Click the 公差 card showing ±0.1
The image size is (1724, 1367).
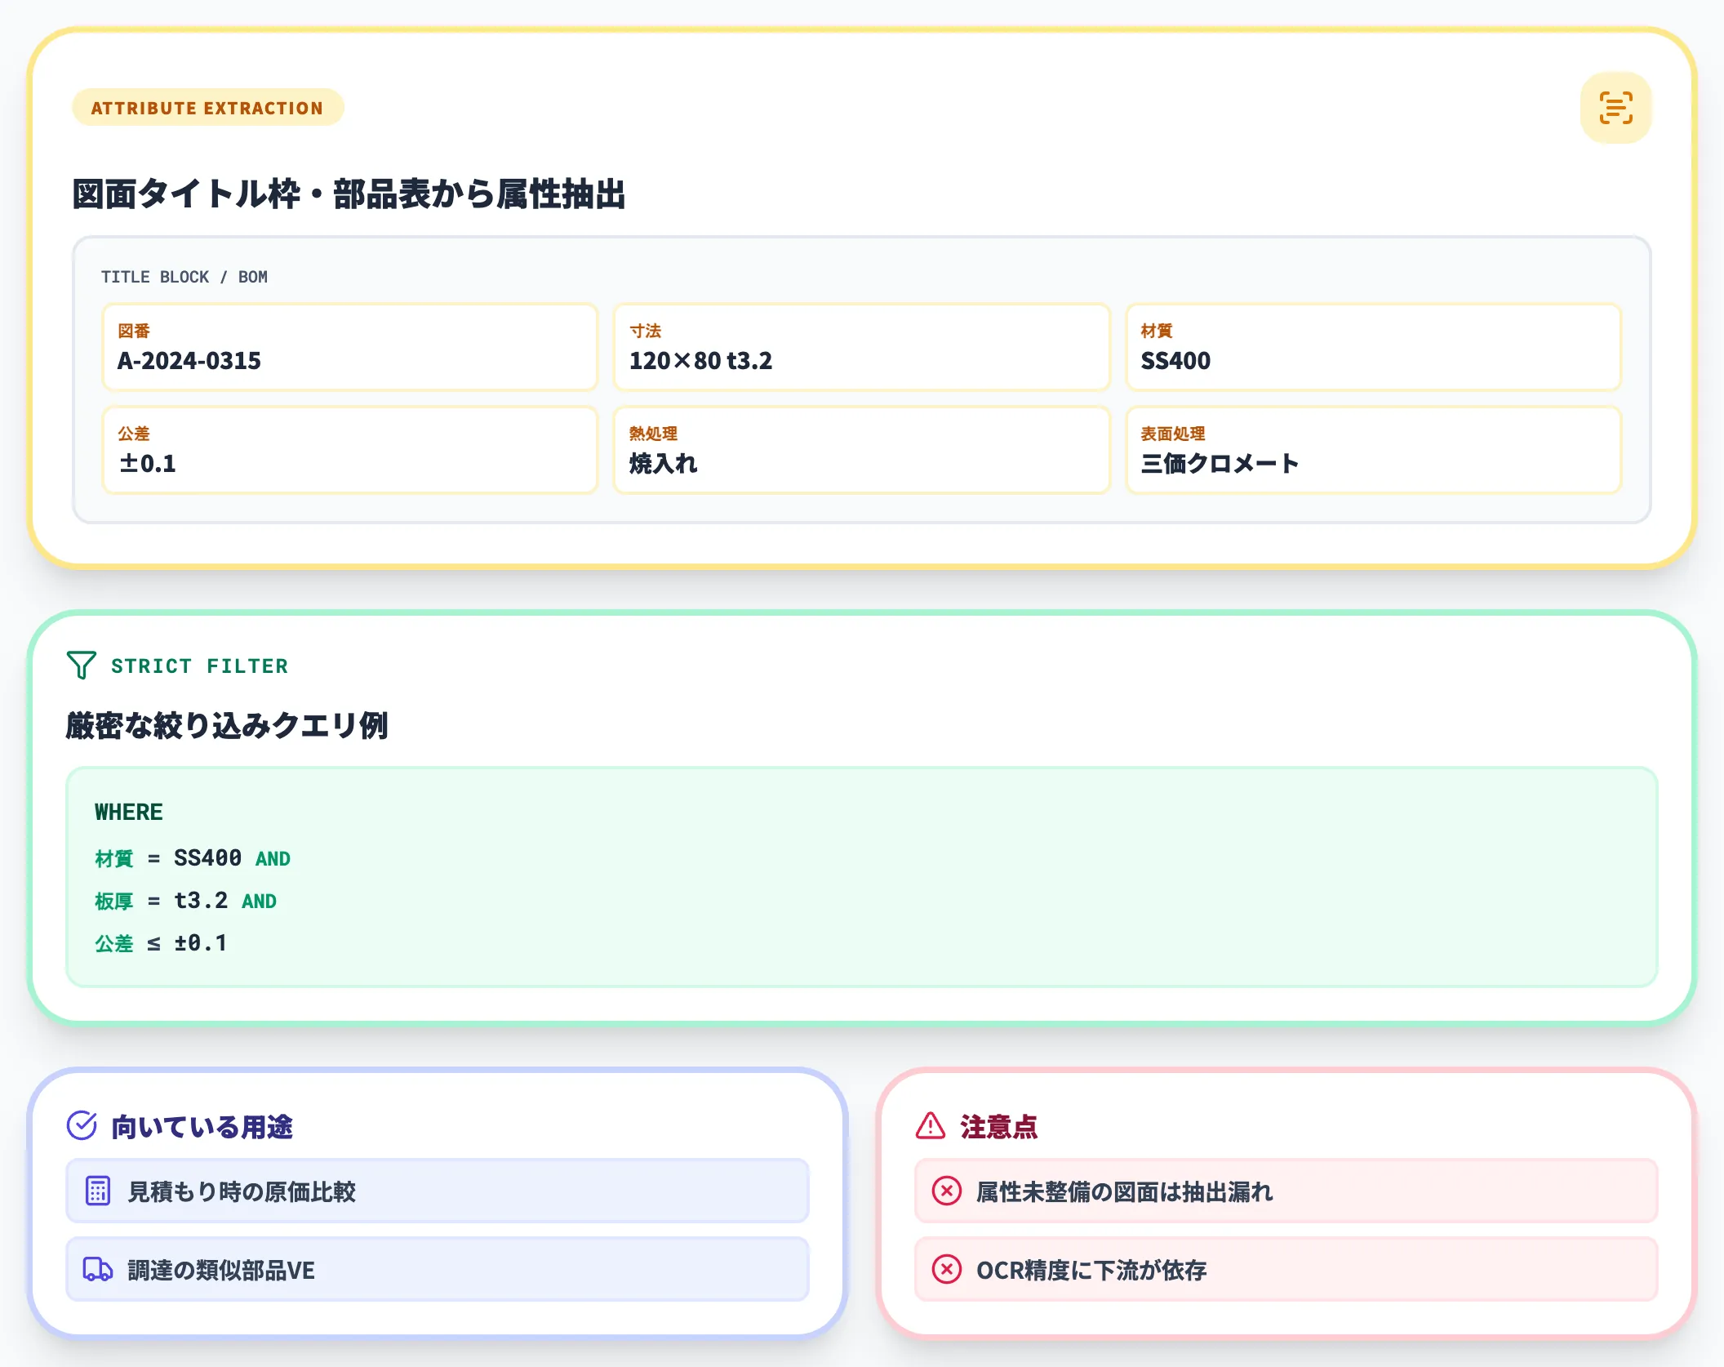point(349,450)
